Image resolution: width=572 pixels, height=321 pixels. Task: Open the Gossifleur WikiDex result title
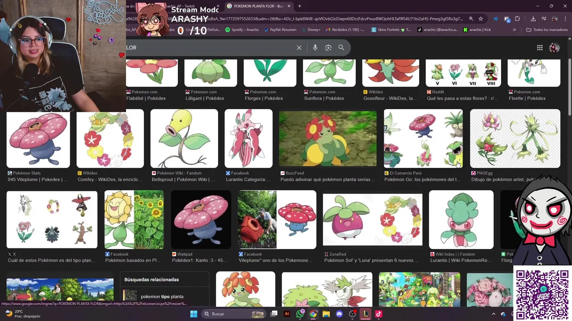[390, 99]
